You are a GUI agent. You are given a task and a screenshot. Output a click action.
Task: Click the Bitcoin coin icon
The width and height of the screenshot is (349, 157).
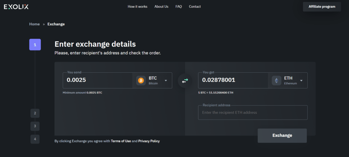click(x=141, y=81)
